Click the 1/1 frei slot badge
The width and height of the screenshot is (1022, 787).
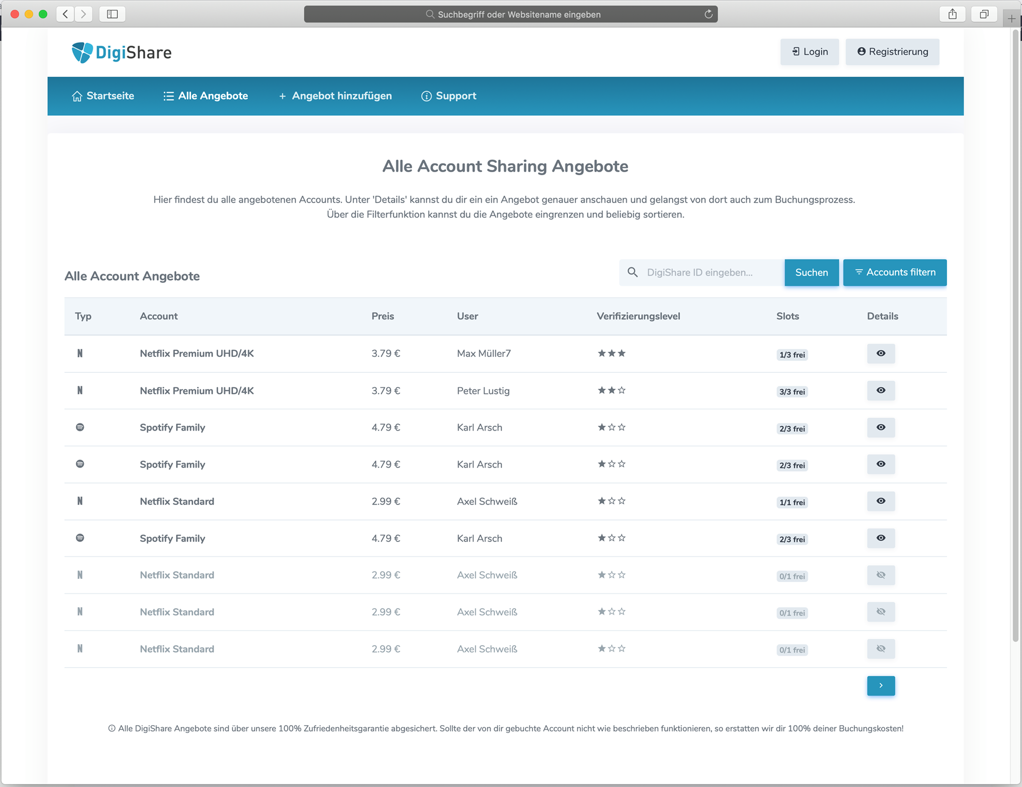[x=792, y=503]
